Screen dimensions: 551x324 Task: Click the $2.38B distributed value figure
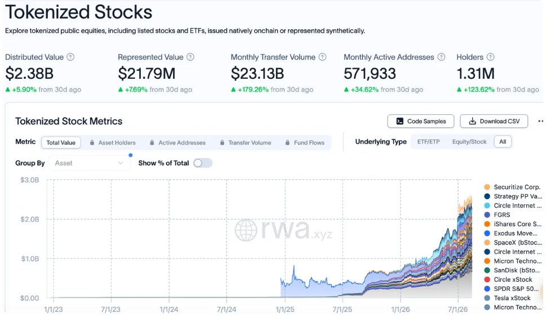coord(29,74)
